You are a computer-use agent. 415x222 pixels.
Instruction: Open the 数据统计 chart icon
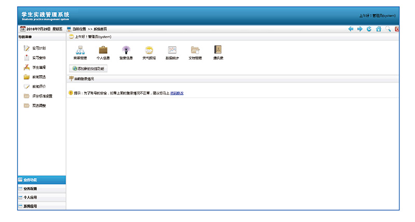172,50
